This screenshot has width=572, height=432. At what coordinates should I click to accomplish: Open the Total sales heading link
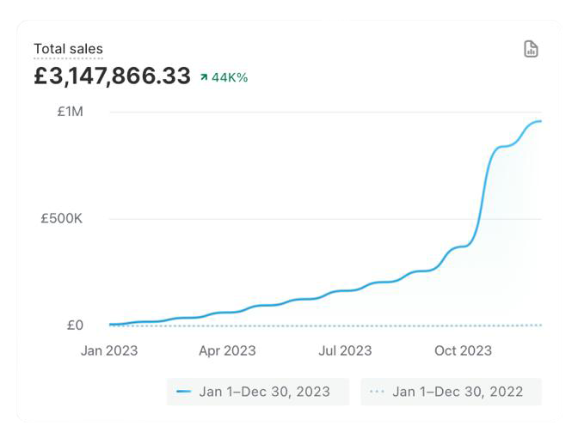coord(68,49)
